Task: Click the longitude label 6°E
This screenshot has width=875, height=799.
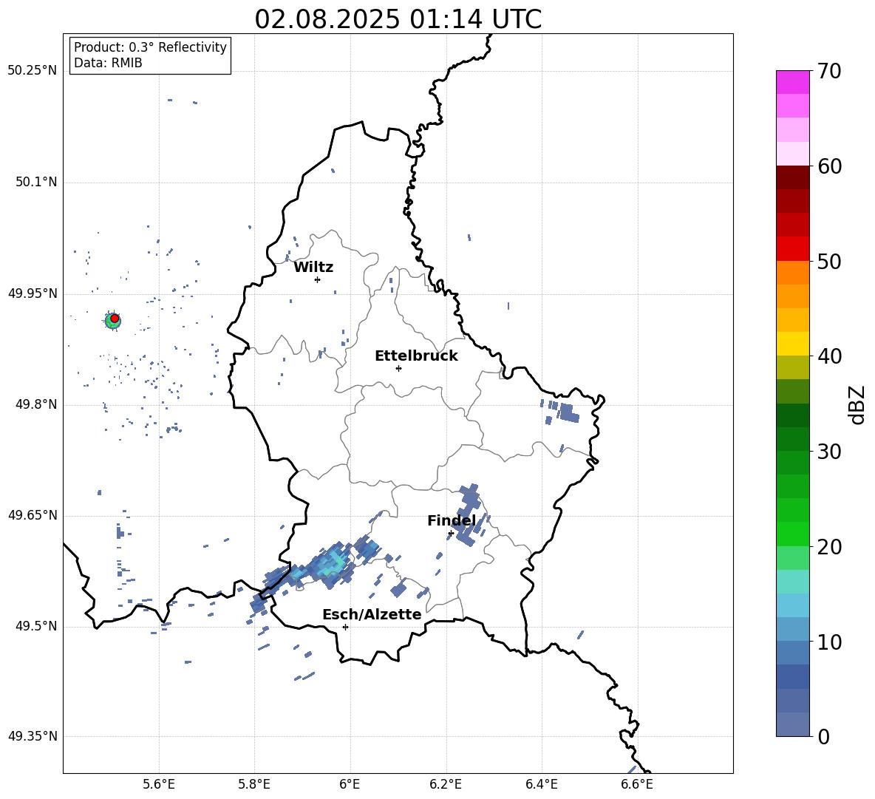Action: 350,784
